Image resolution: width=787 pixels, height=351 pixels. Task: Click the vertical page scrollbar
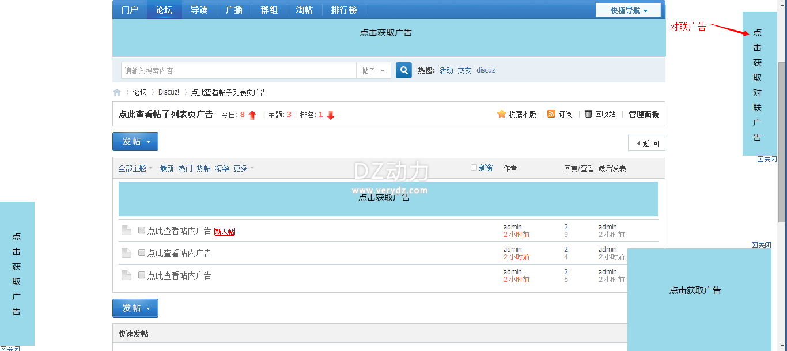click(x=782, y=144)
